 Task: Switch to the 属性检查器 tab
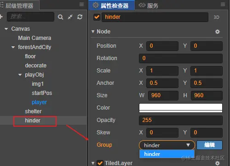[x=112, y=6]
